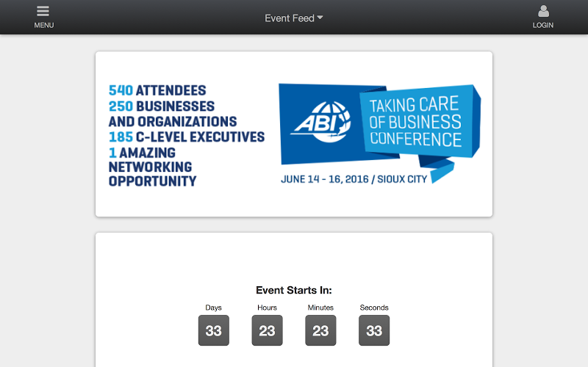The height and width of the screenshot is (367, 588).
Task: Click the June 14 - 16, 2016 Sioux City date line
Action: [354, 179]
